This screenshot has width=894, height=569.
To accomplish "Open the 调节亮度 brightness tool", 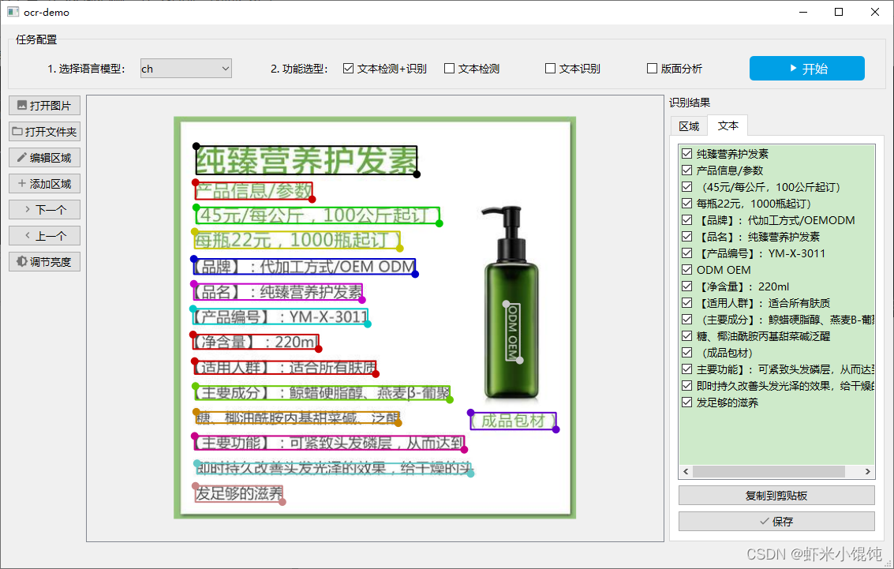I will (43, 261).
